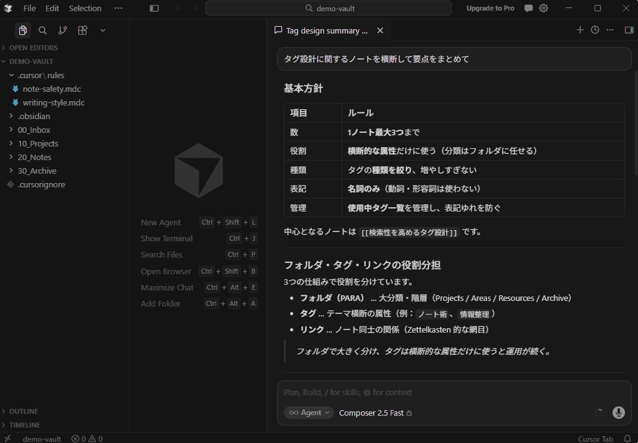Click demo-vault in the status bar
Screen dimensions: 638x443
click(42, 439)
